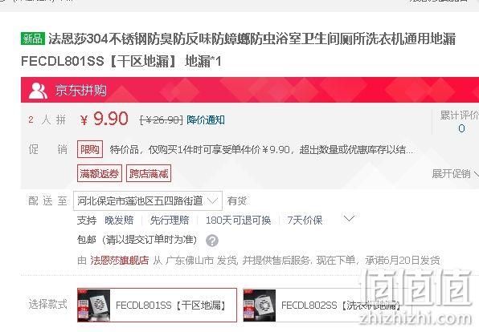Image resolution: width=479 pixels, height=332 pixels.
Task: Click the FECDL802SS product thumbnail image
Action: (260, 306)
